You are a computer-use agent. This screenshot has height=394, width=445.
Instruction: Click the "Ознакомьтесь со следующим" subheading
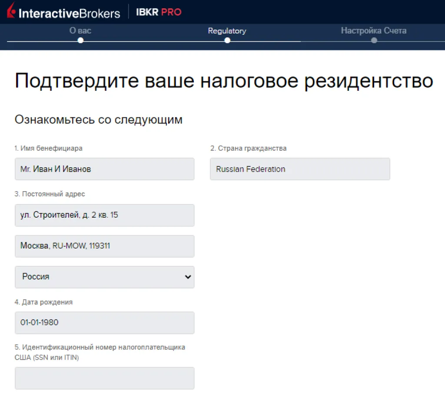point(99,120)
